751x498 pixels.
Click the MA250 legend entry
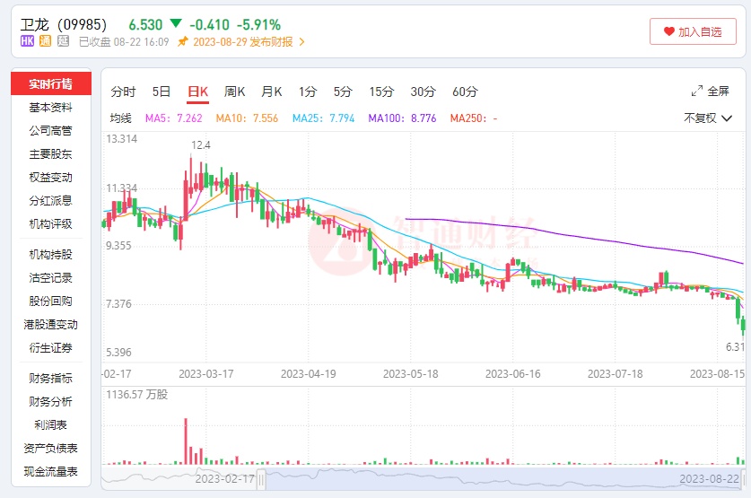tap(474, 118)
